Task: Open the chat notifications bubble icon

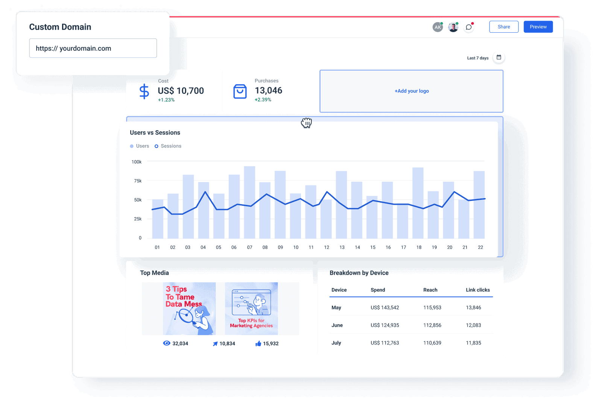Action: coord(468,27)
